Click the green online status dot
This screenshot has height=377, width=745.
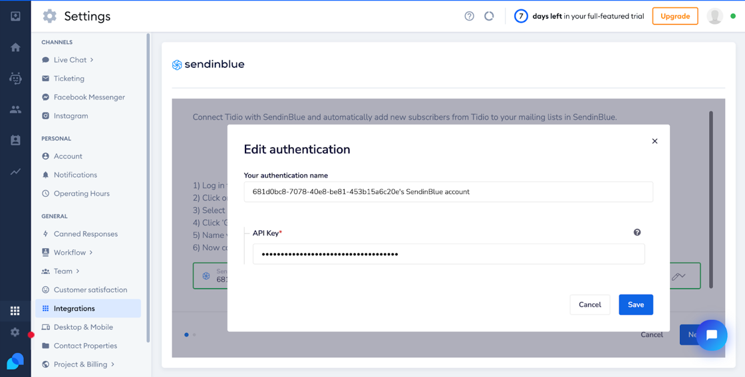point(733,16)
